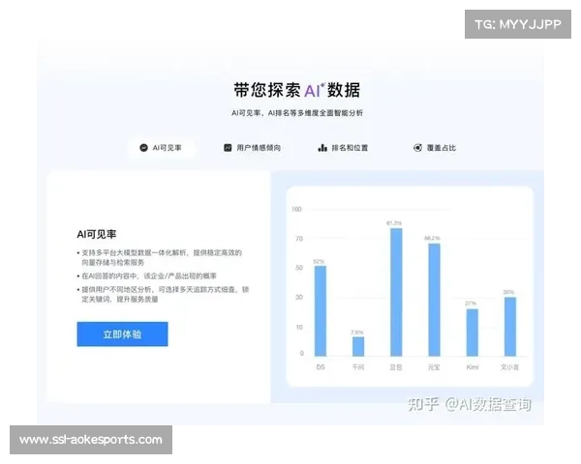This screenshot has height=464, width=581.
Task: Select the 排名和位置 tab
Action: coord(343,148)
